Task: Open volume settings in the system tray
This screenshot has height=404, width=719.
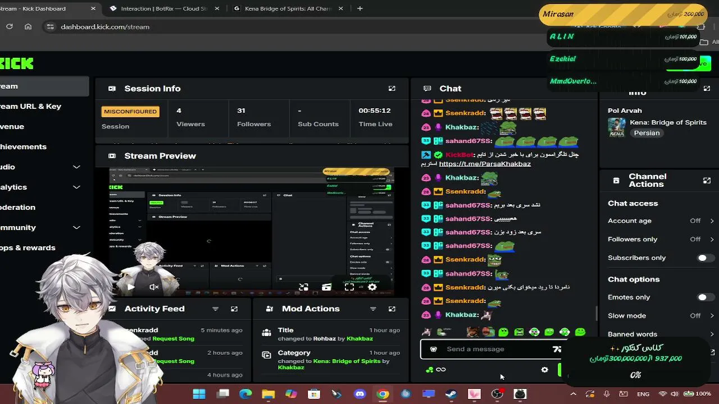Action: pos(674,394)
